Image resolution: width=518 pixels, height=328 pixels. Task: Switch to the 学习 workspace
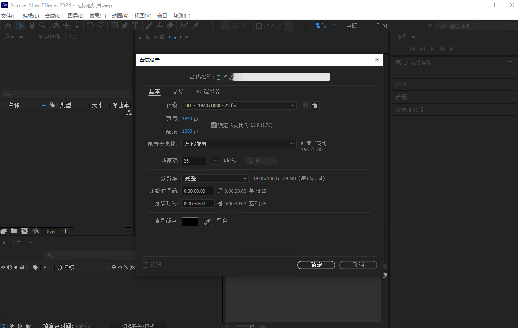tap(382, 26)
